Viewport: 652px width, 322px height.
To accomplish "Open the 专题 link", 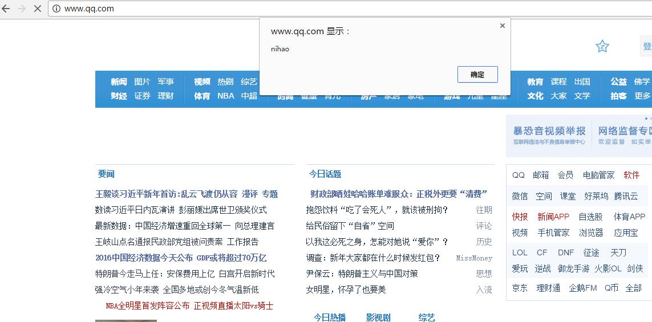I will [x=270, y=194].
